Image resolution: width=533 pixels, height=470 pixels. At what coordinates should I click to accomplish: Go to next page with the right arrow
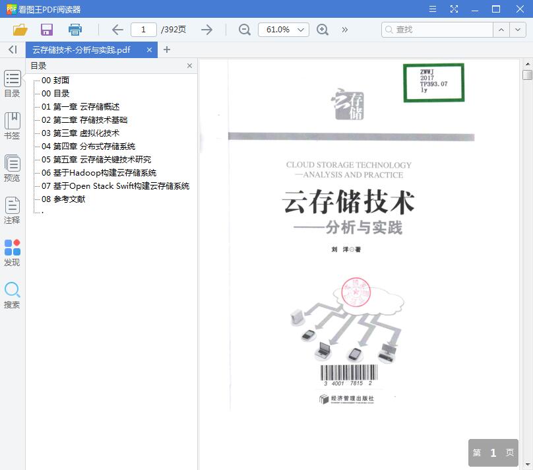pyautogui.click(x=206, y=30)
